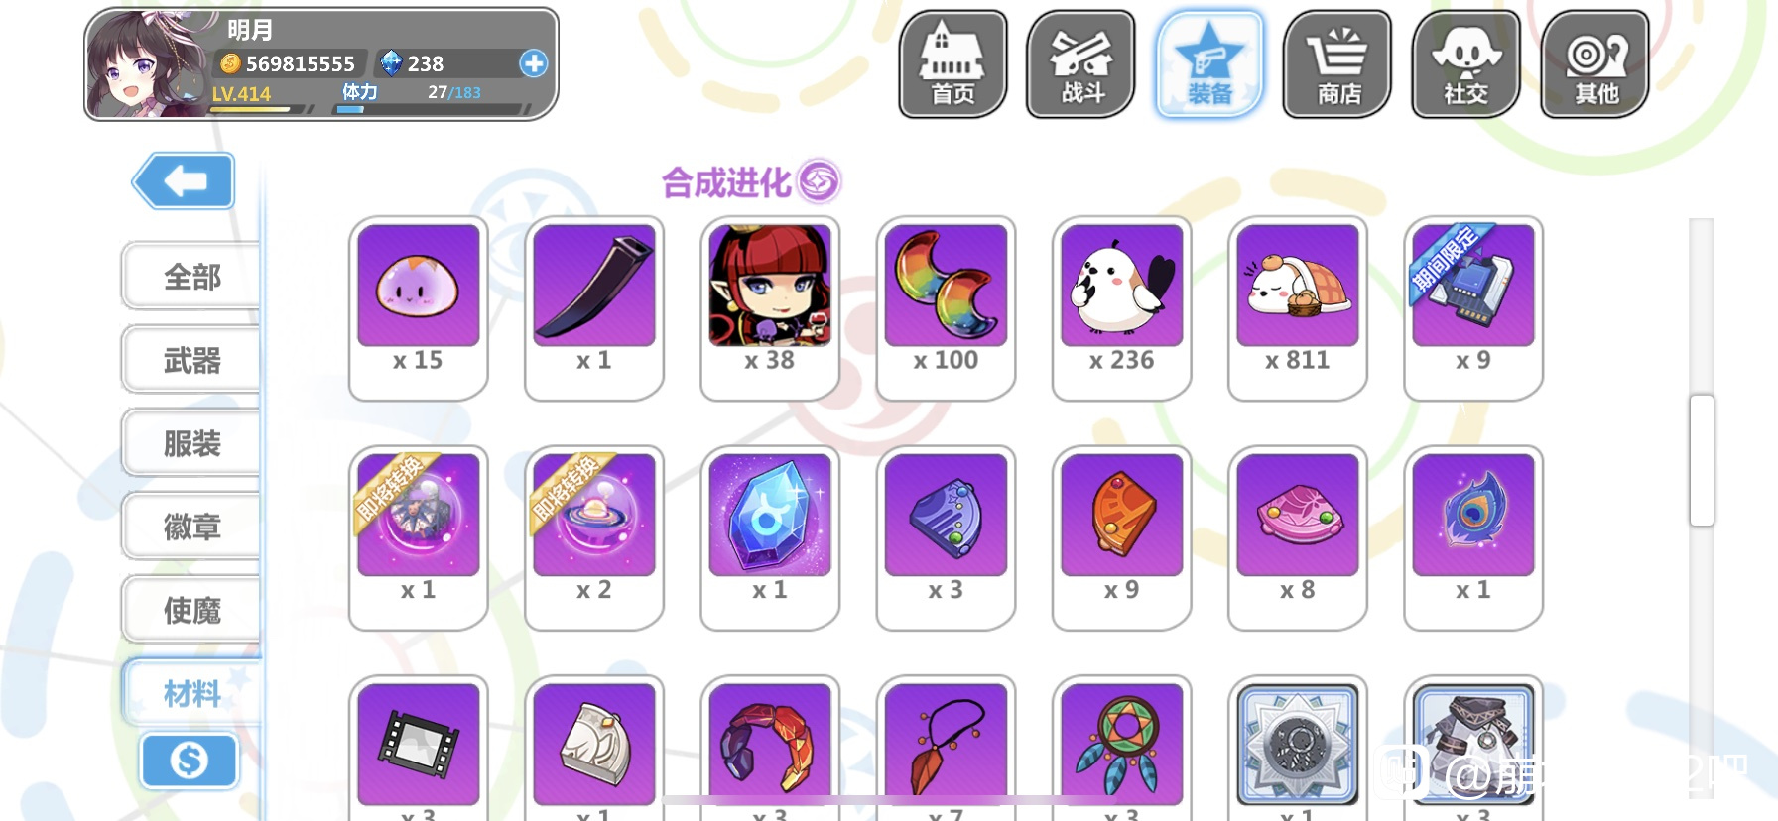Tap the blue dollar sell button
Screen dimensions: 1778x821
click(x=189, y=762)
